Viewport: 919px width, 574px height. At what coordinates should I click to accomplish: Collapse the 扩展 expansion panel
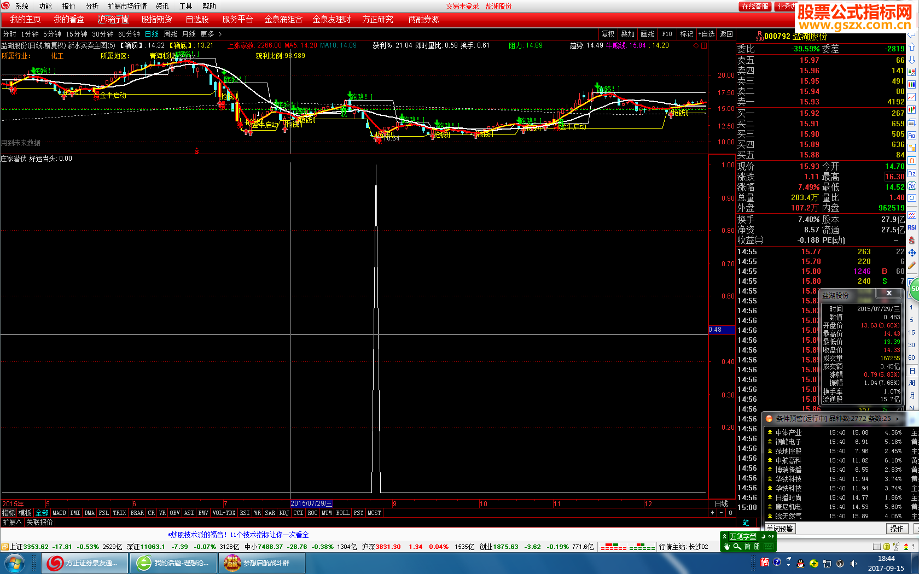coord(11,523)
